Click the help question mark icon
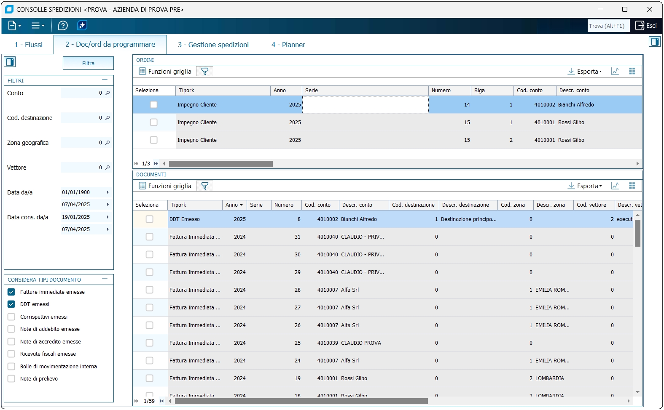 (x=63, y=26)
